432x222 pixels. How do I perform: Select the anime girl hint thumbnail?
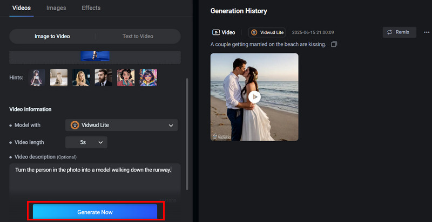pos(37,78)
